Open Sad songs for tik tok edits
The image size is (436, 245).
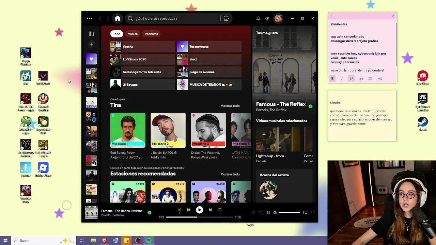(x=142, y=72)
